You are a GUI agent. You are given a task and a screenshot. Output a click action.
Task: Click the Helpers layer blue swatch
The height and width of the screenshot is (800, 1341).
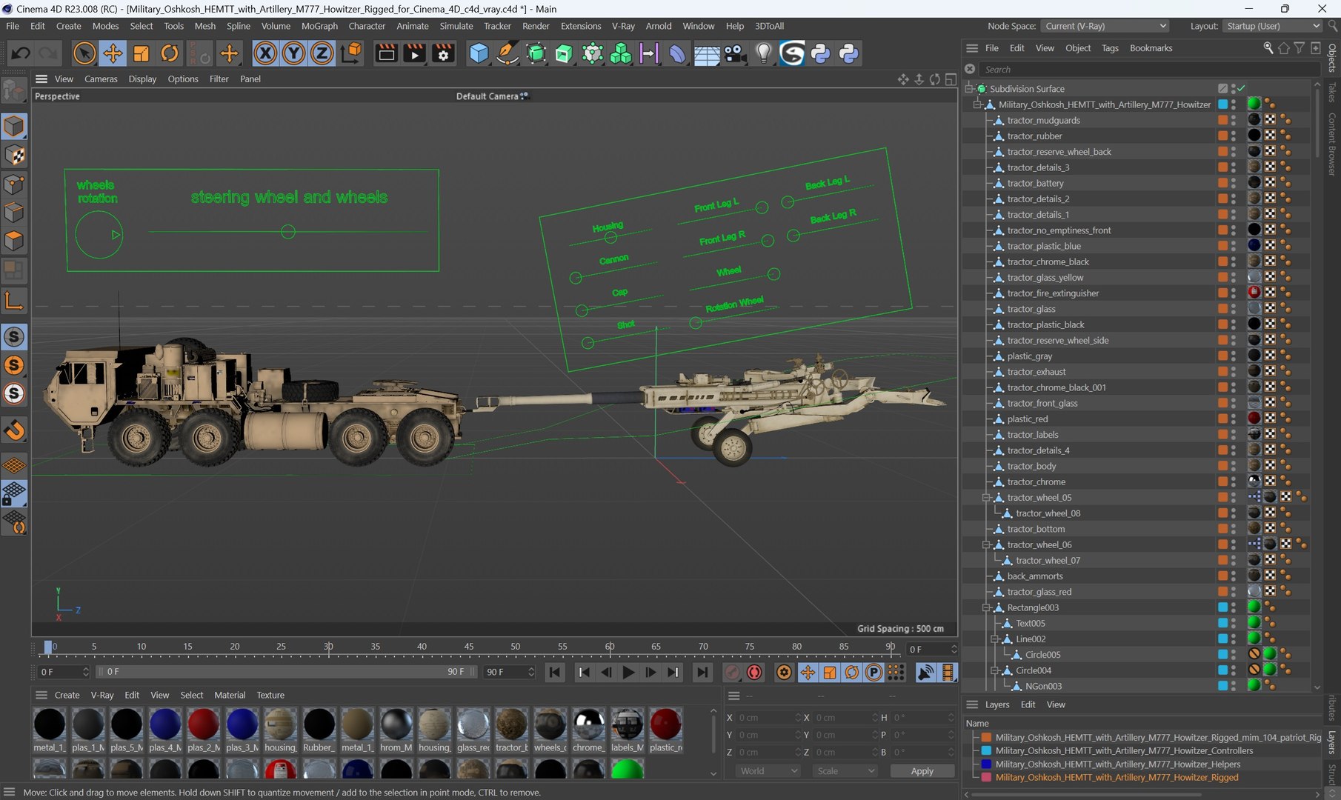pyautogui.click(x=986, y=764)
